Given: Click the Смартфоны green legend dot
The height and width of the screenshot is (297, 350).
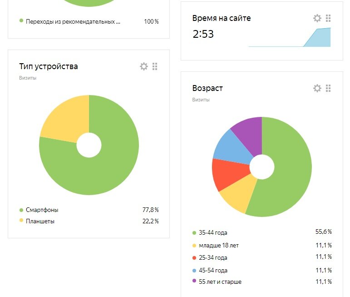Looking at the screenshot, I should 21,210.
